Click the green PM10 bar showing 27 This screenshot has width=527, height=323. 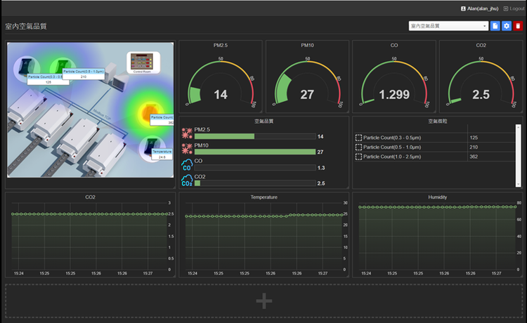coord(255,152)
